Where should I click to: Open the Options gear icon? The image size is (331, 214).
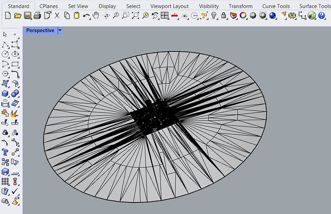[x=292, y=16]
